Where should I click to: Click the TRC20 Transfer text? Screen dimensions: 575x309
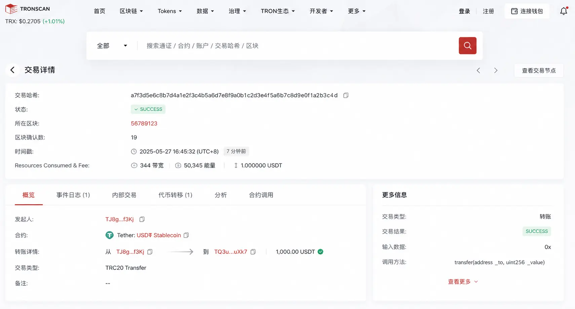tap(126, 268)
